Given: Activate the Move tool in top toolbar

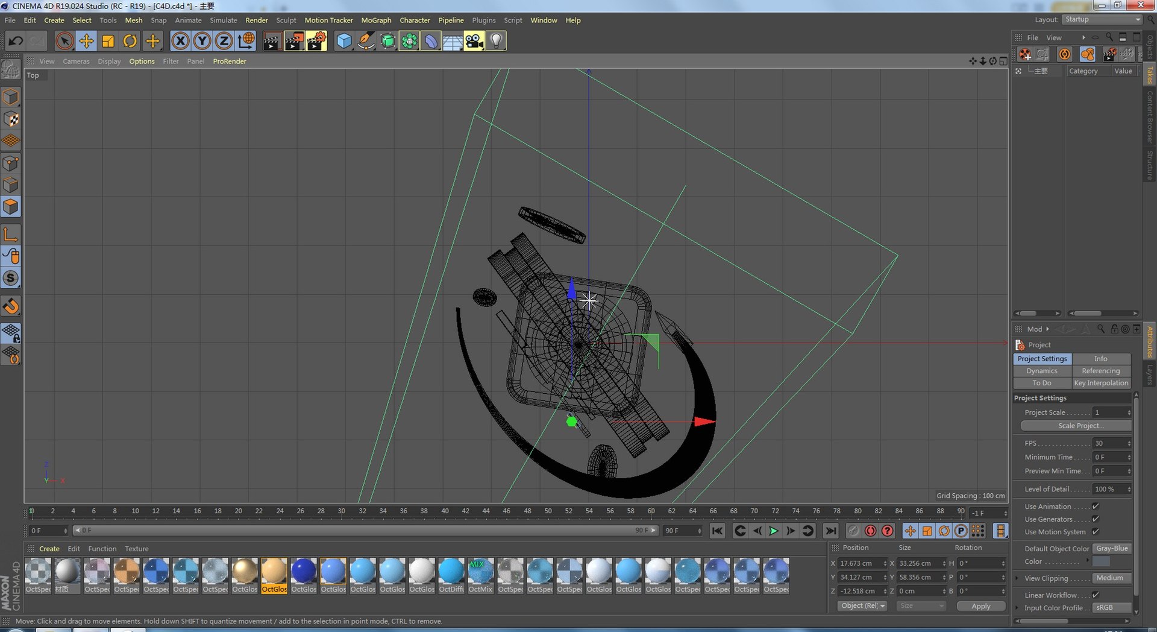Looking at the screenshot, I should point(86,41).
